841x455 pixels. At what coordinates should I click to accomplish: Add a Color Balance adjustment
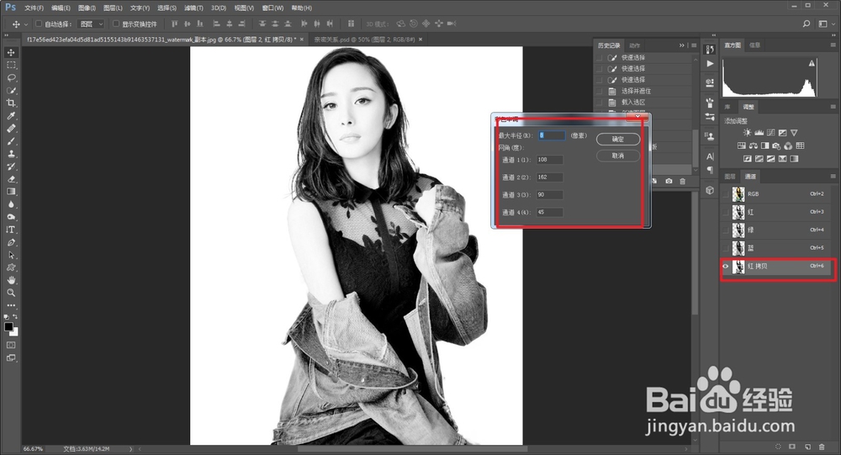pyautogui.click(x=754, y=145)
